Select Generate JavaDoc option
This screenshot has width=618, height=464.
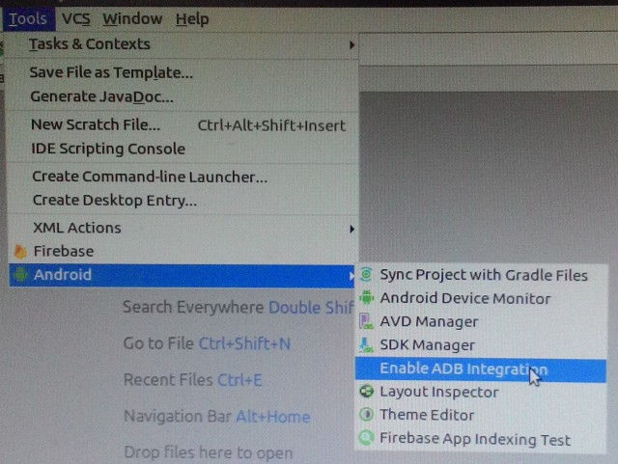pyautogui.click(x=183, y=96)
